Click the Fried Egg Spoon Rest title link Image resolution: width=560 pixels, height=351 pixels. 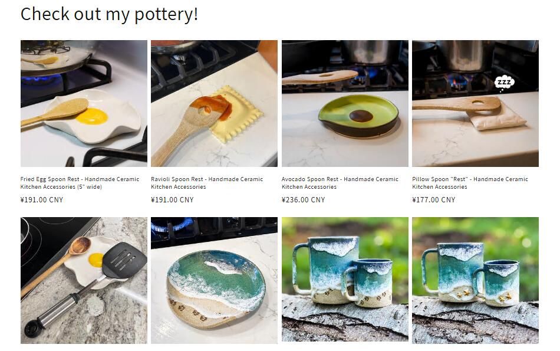[80, 183]
